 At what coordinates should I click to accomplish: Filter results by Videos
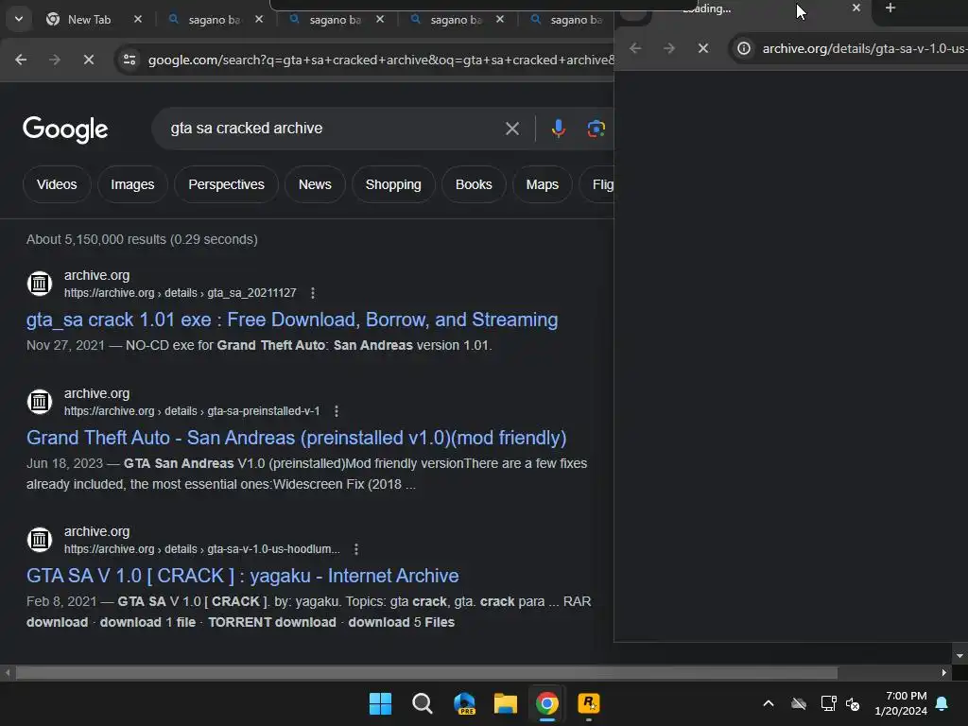click(57, 184)
